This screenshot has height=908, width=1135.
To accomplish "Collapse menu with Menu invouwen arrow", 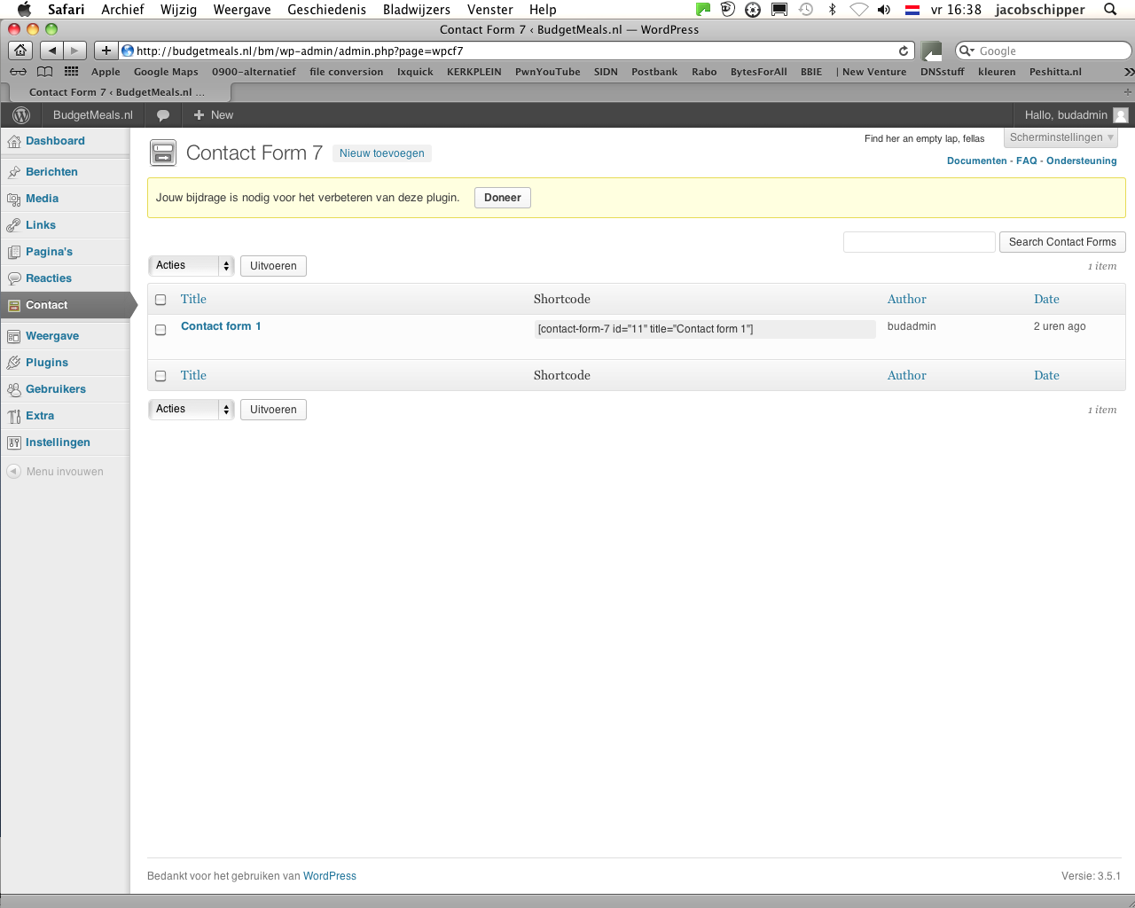I will 13,472.
